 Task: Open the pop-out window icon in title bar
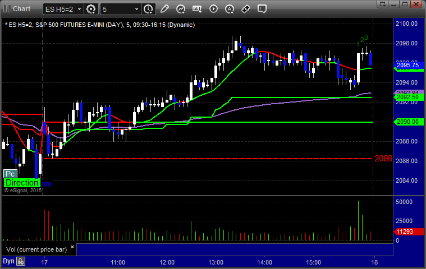383,4
